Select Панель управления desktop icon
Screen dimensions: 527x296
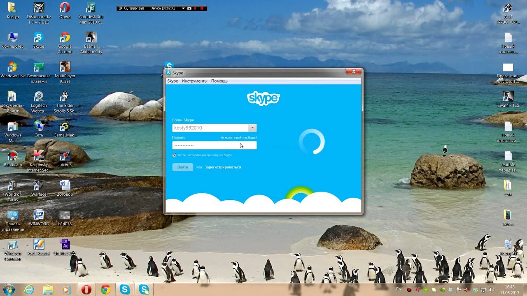tap(13, 220)
